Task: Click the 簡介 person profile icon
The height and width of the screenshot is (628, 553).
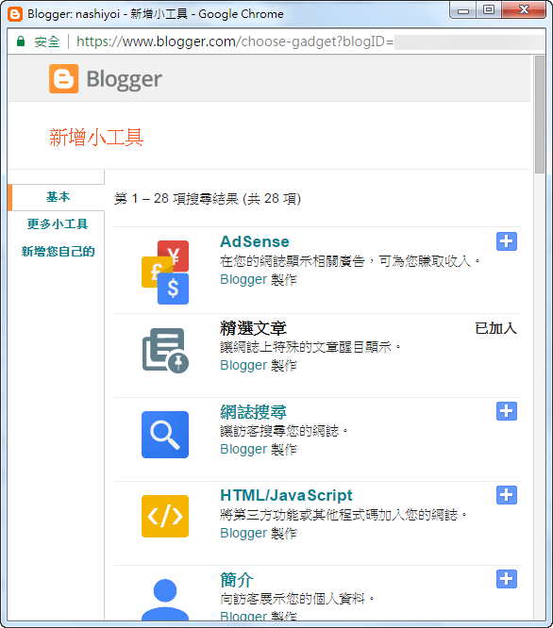Action: coord(165,600)
